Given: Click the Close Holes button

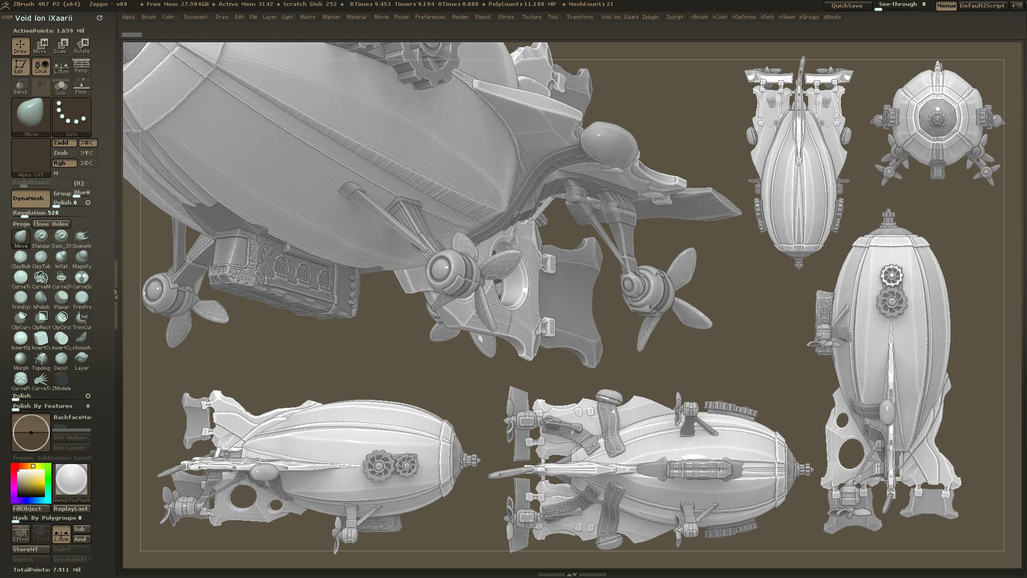Looking at the screenshot, I should (51, 224).
